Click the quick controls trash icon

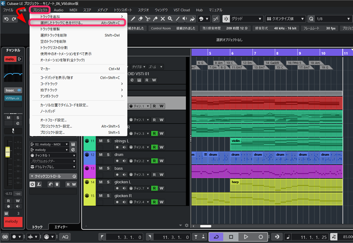point(57,184)
